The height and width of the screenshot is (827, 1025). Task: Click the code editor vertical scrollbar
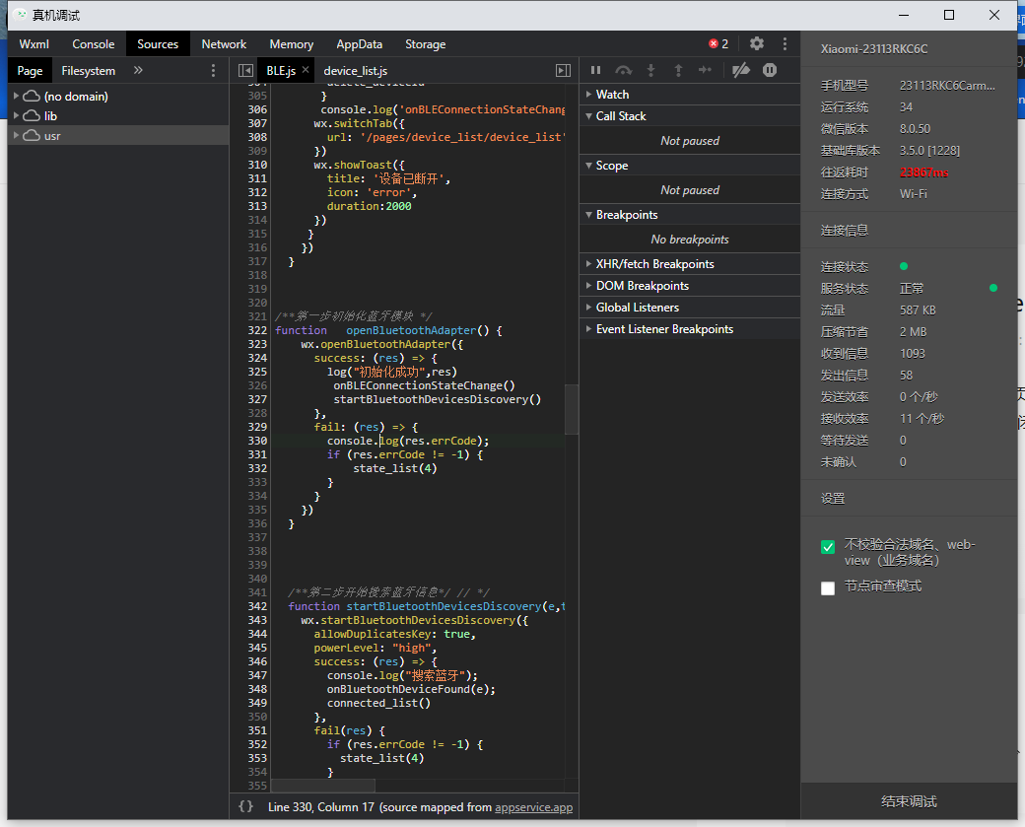(x=571, y=409)
